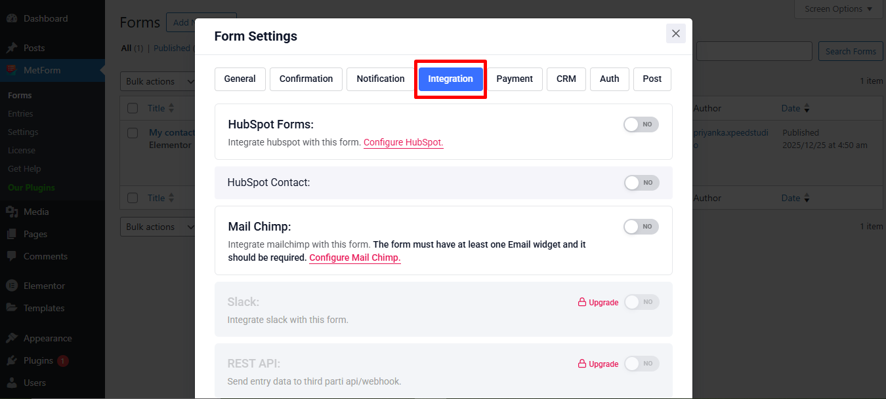Viewport: 886px width, 399px height.
Task: Select the Posts pin icon
Action: click(14, 47)
